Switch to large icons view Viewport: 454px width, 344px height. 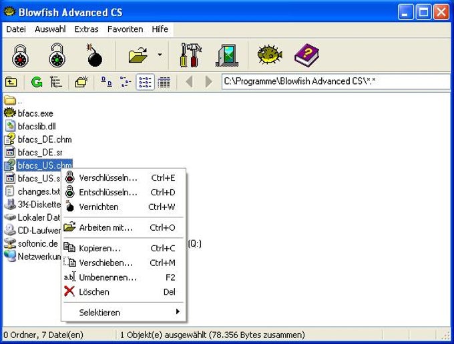point(107,82)
